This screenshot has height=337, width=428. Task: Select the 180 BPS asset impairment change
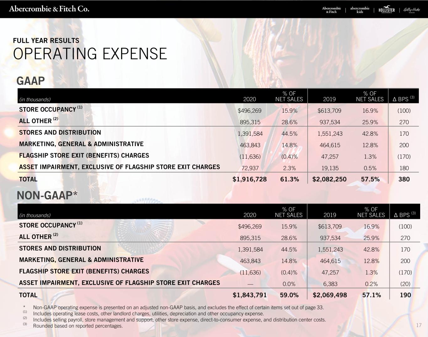[x=404, y=168]
